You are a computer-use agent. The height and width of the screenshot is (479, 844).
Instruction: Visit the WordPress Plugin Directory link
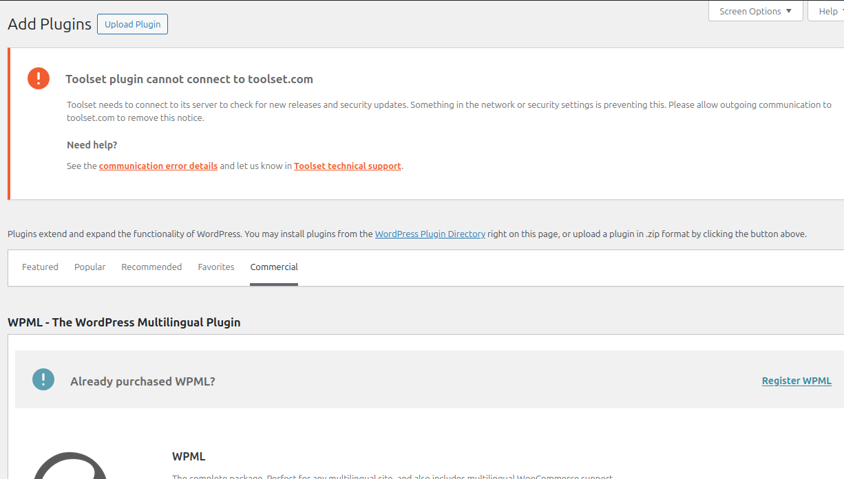pyautogui.click(x=430, y=234)
